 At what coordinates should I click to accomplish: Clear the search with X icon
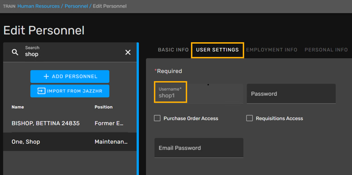click(x=128, y=53)
